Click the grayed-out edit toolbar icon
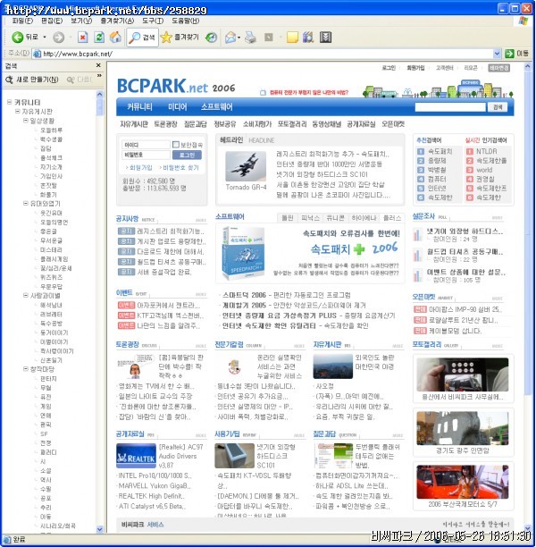Image resolution: width=536 pixels, height=547 pixels. coord(269,38)
